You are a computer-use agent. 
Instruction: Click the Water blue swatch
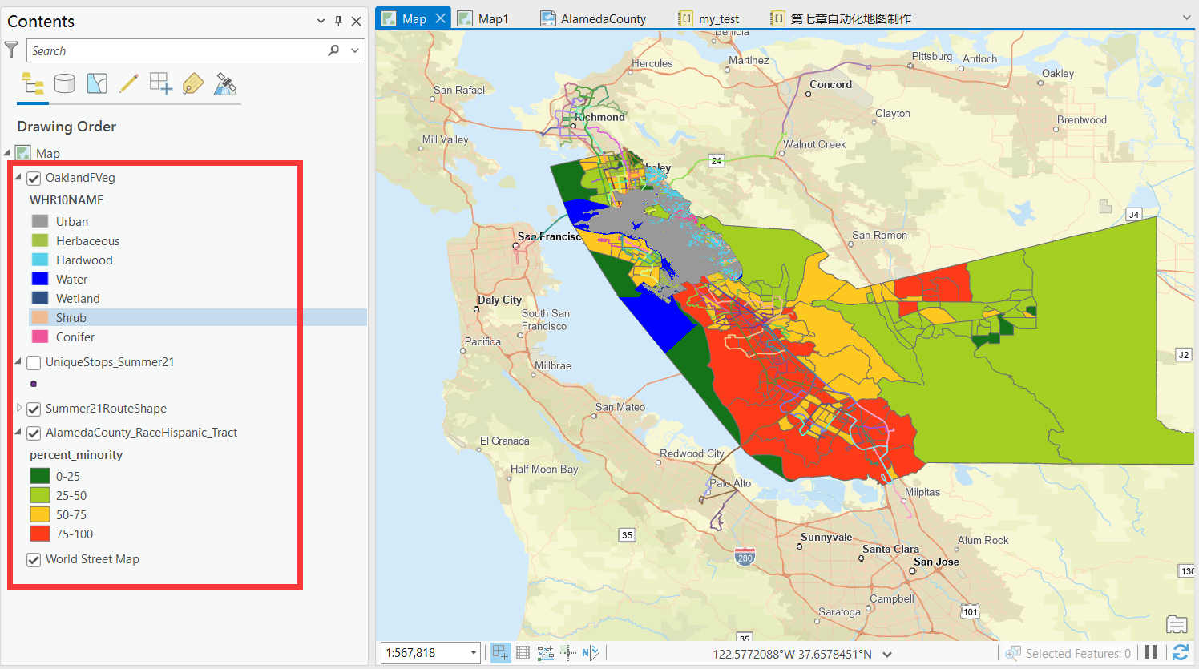pos(40,279)
